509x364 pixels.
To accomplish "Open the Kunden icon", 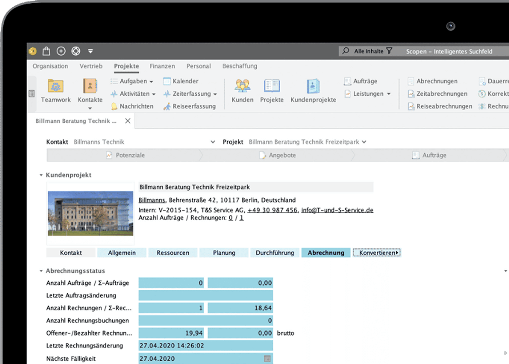I will [x=243, y=86].
